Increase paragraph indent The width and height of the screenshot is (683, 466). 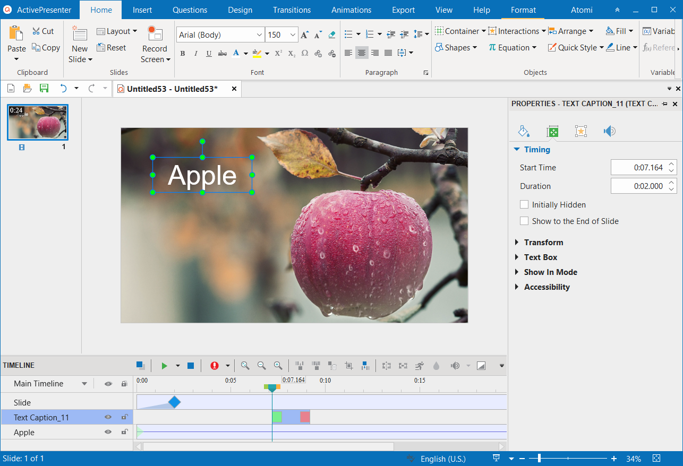point(405,34)
